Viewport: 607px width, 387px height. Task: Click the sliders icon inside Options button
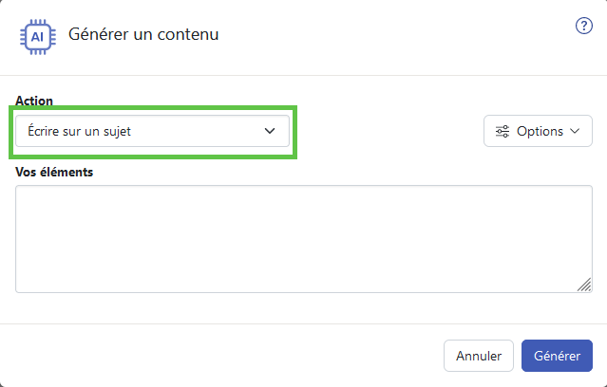click(x=503, y=132)
